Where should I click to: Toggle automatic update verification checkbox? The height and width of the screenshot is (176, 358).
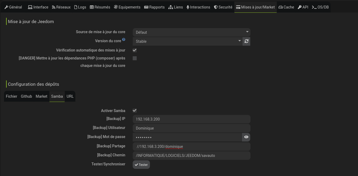click(x=135, y=50)
